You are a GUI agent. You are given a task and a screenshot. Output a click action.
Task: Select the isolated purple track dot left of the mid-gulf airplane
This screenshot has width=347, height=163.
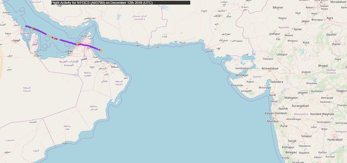(x=52, y=37)
